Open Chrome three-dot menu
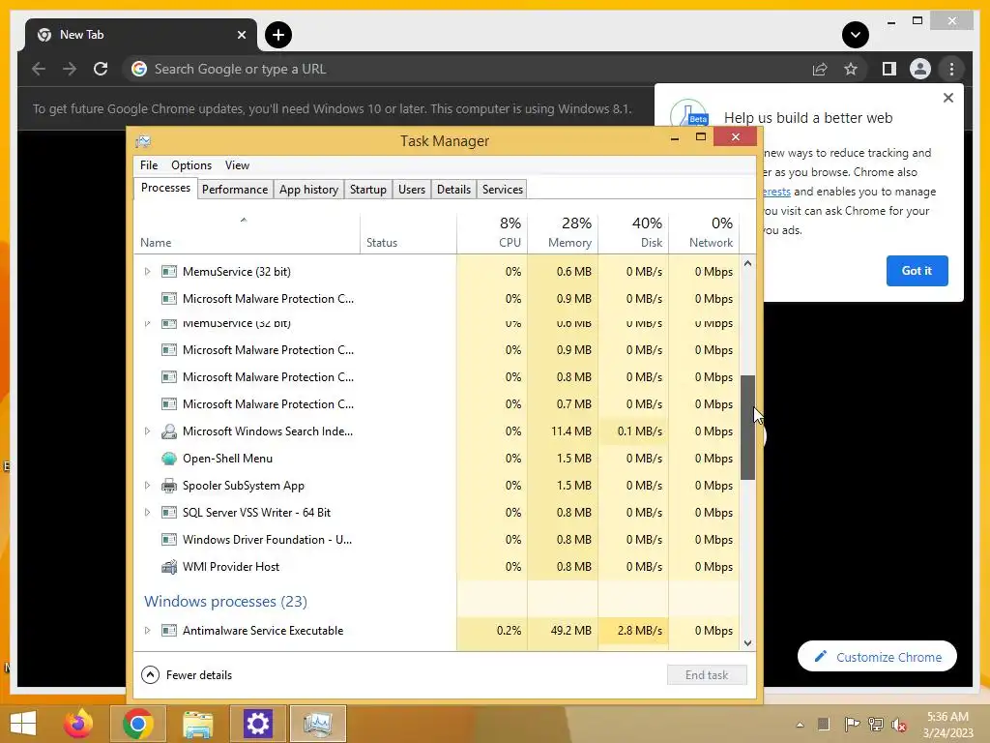 (951, 69)
